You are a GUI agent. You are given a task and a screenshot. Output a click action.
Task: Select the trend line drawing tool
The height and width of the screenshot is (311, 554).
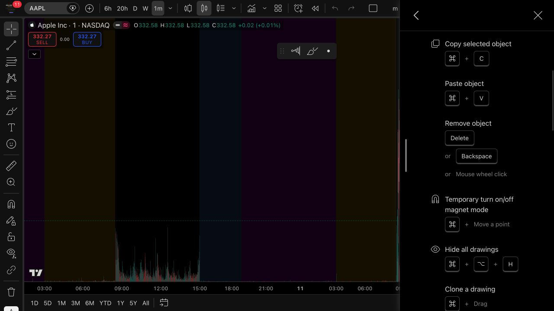[x=11, y=45]
